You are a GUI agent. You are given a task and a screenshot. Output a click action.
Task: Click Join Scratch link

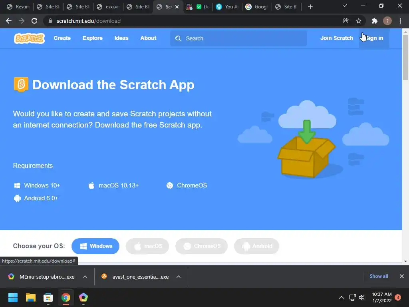(x=336, y=38)
